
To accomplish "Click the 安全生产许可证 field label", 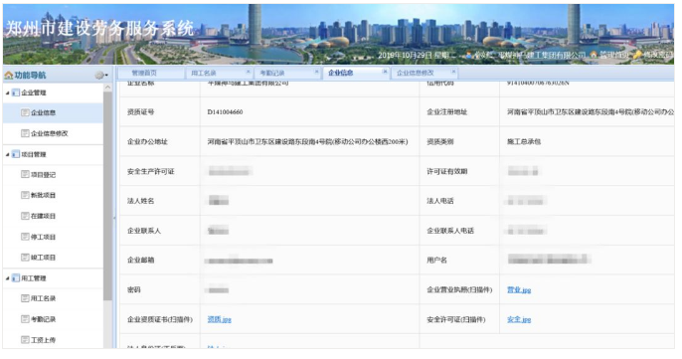I will click(x=150, y=171).
